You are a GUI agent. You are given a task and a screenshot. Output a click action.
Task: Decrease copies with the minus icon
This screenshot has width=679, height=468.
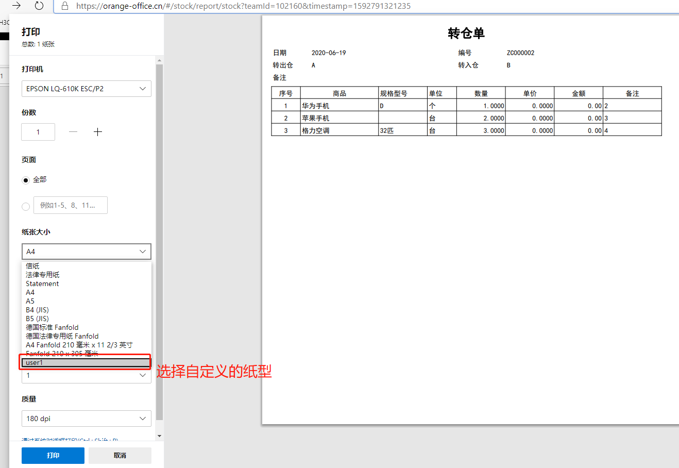point(73,132)
